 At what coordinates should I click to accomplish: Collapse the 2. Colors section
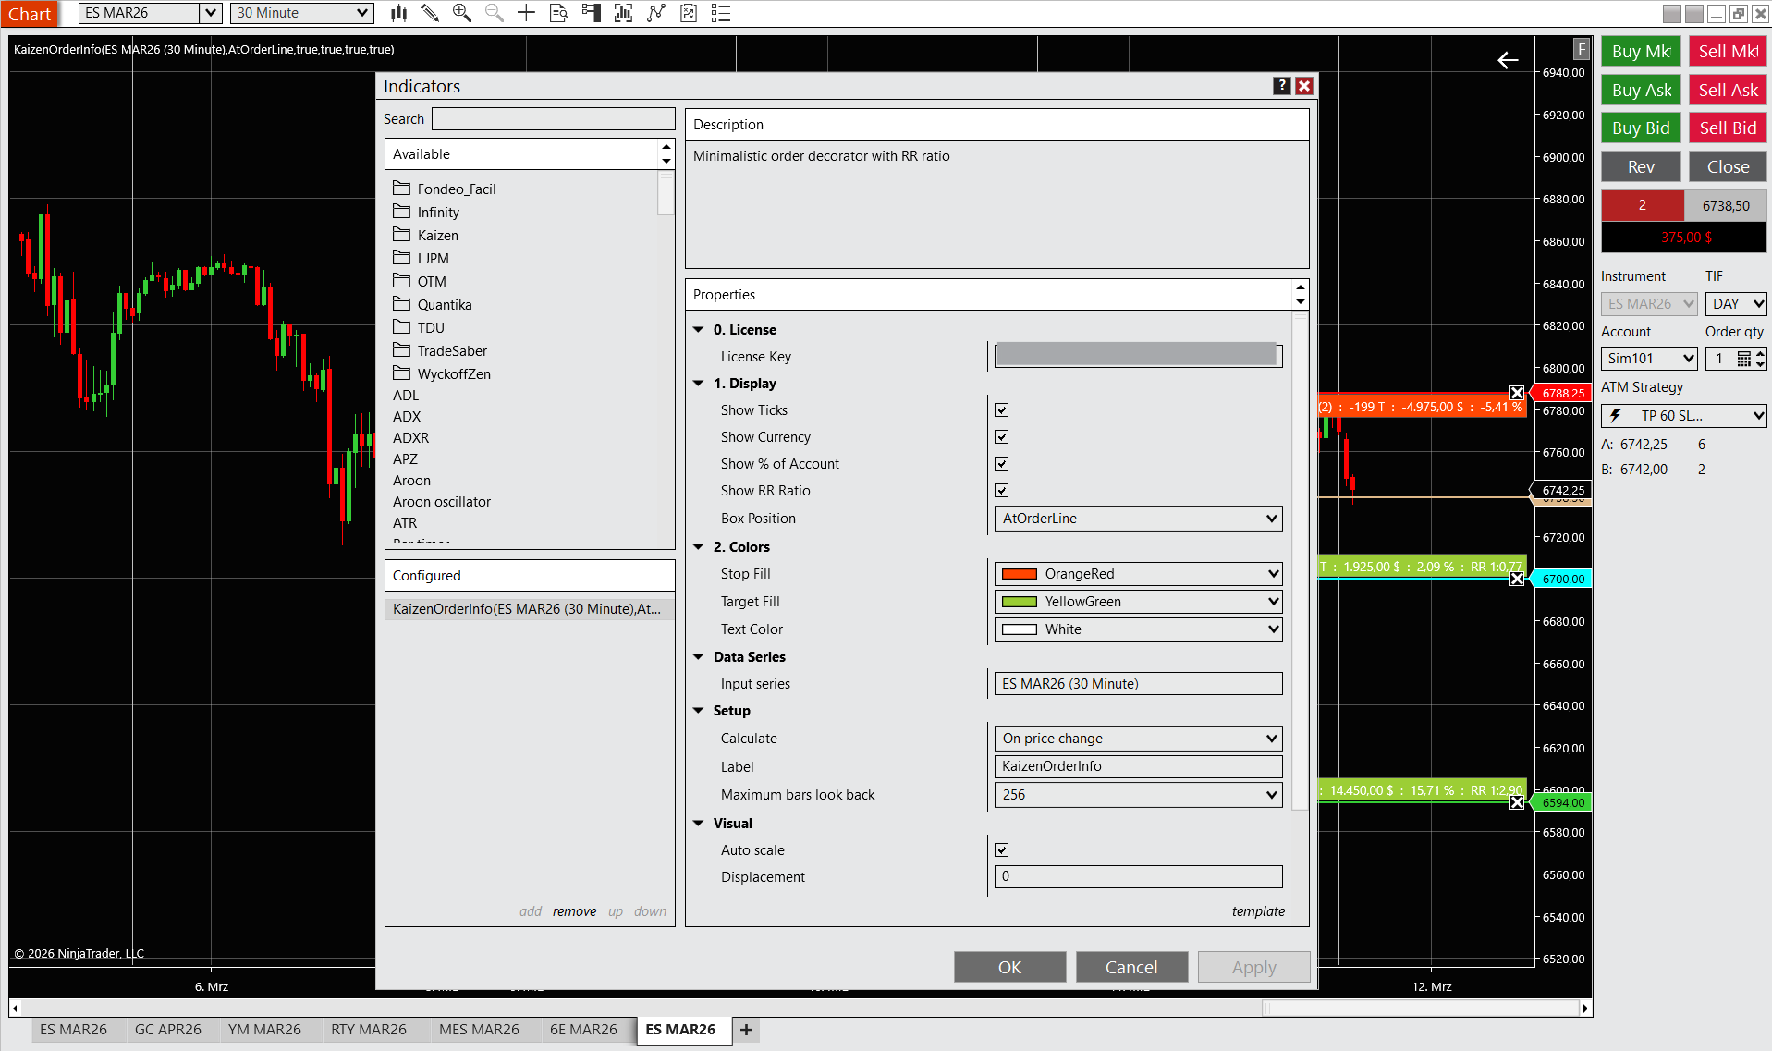699,547
